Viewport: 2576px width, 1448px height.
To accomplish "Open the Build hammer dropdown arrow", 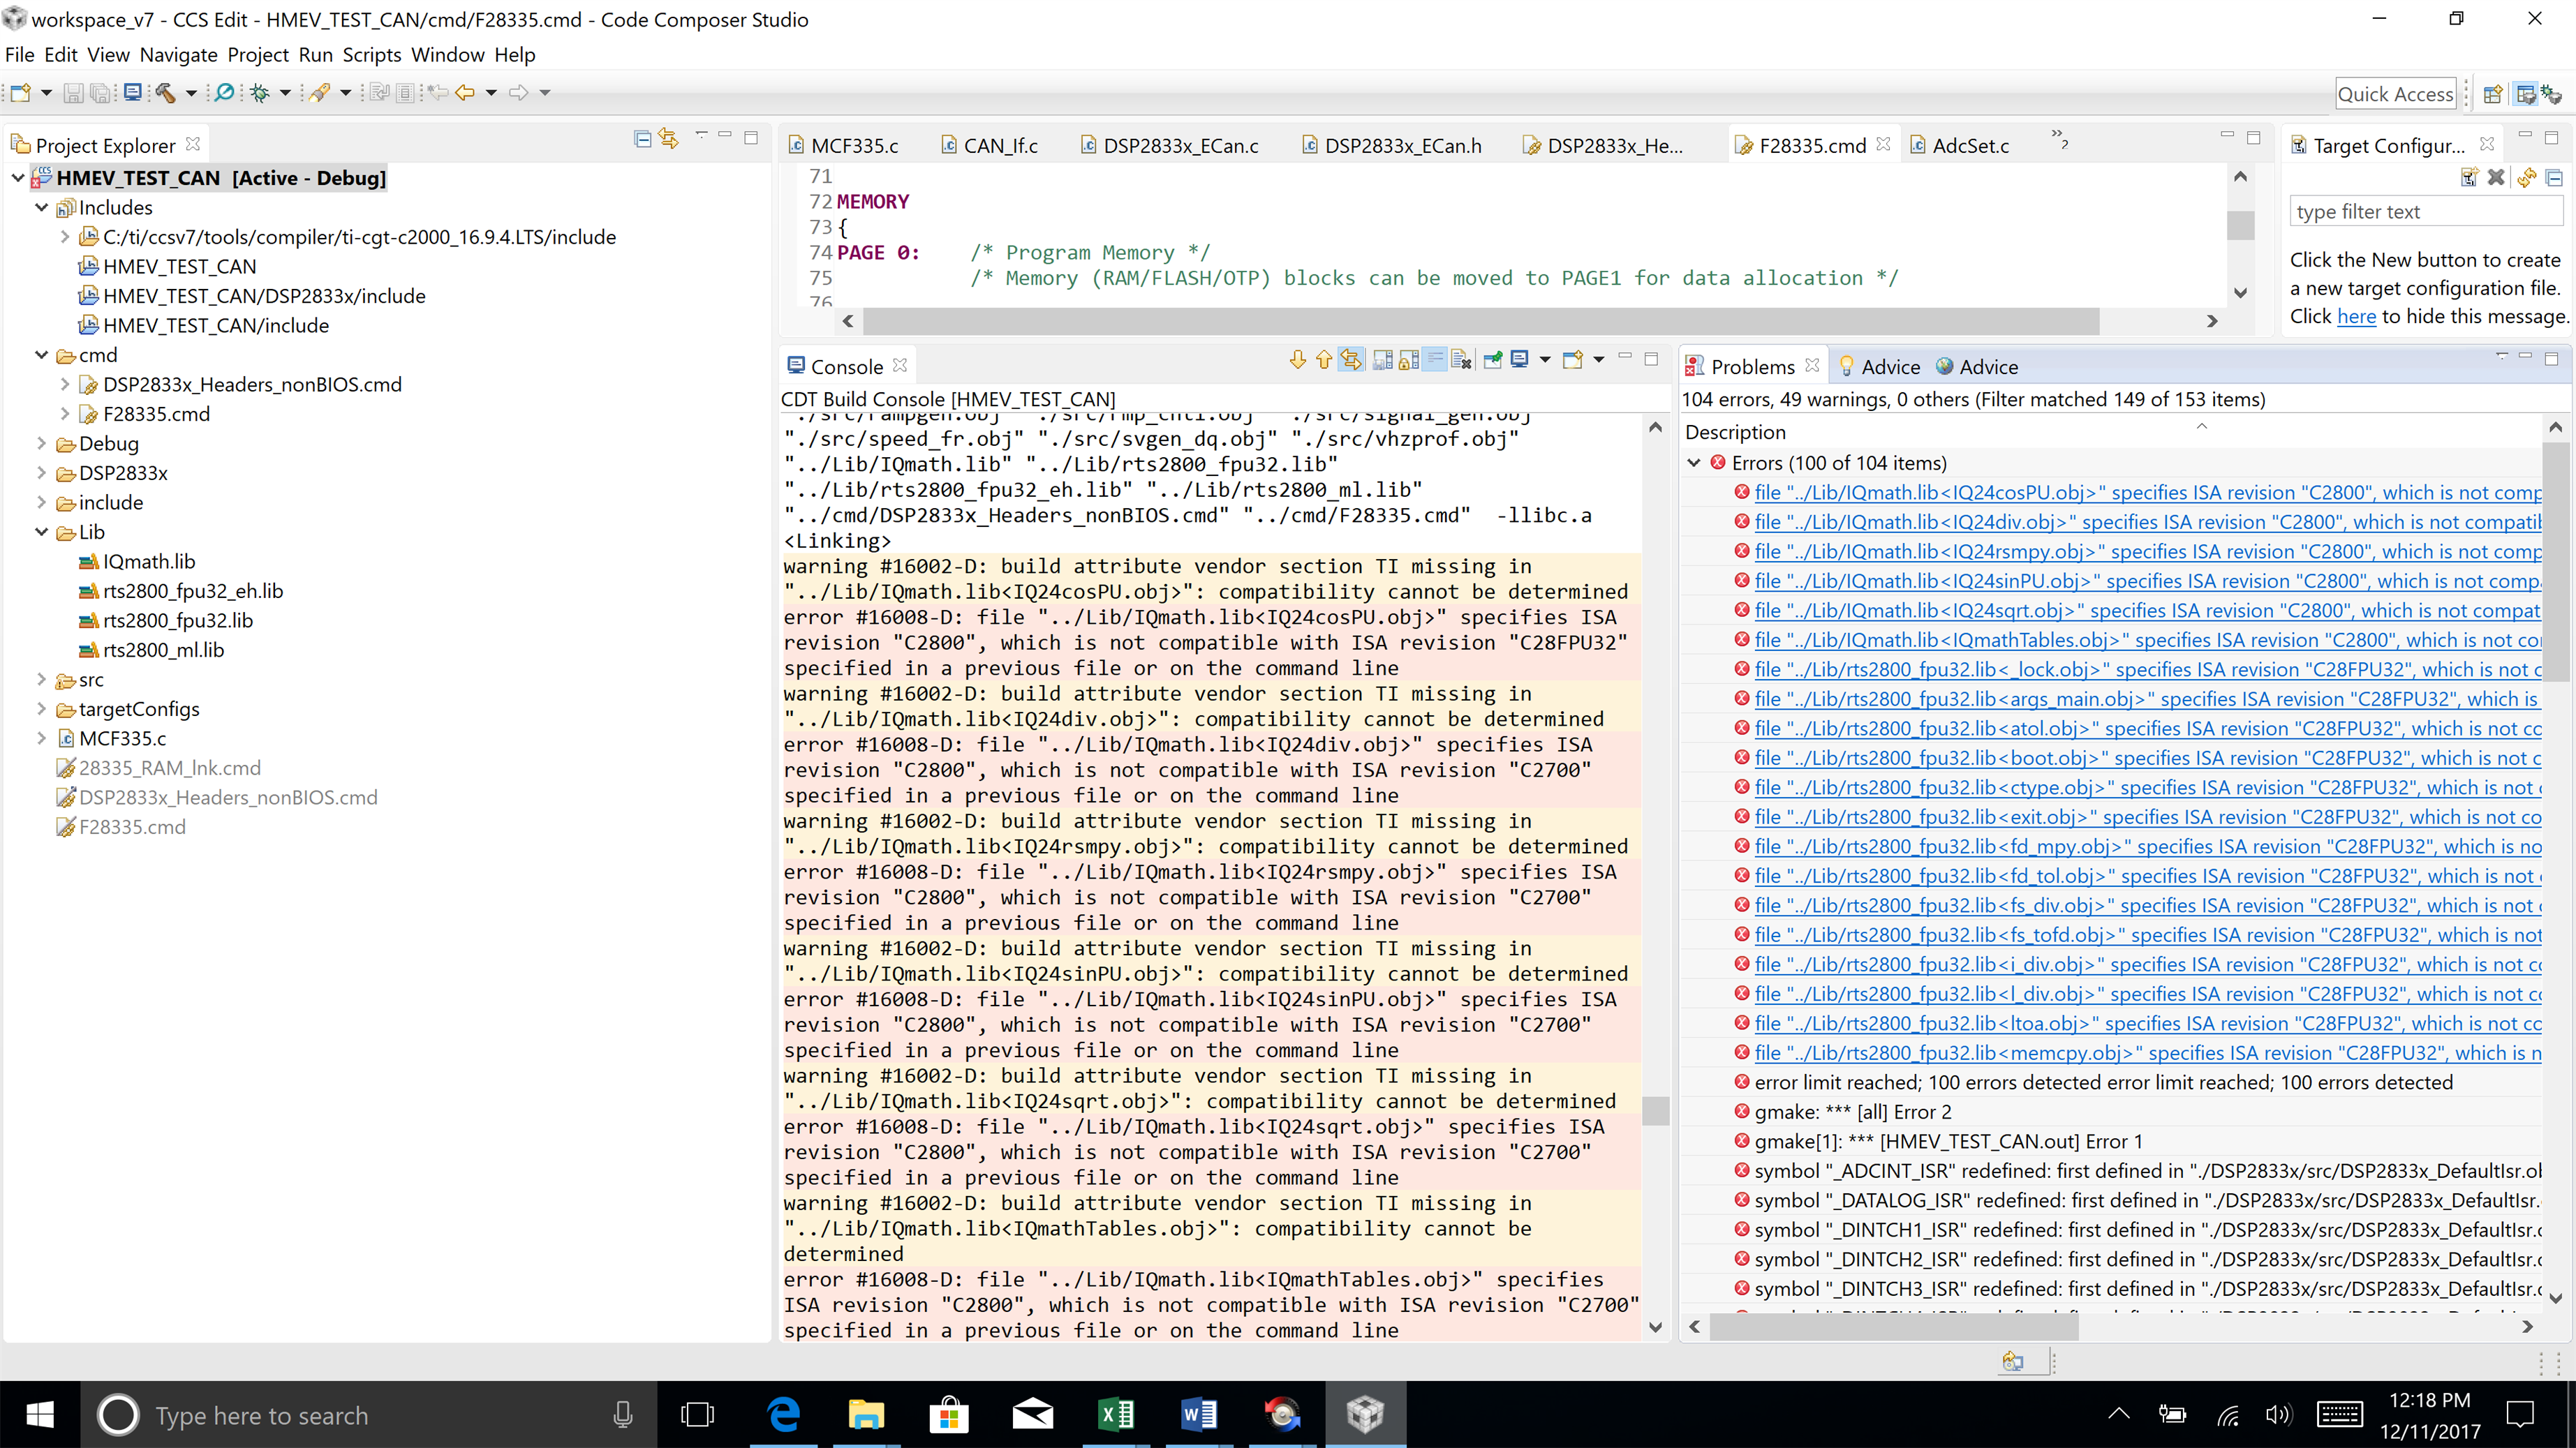I will [x=190, y=93].
